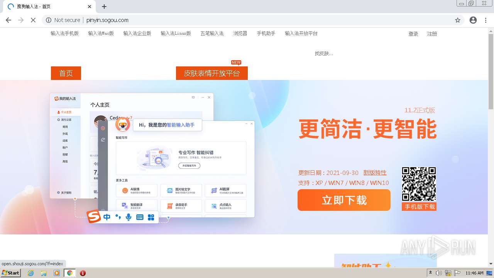
Task: Open the Windows Start menu
Action: [x=11, y=273]
